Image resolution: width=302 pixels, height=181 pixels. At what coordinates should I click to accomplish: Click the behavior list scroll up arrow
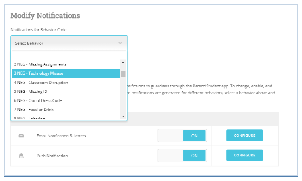coord(123,63)
